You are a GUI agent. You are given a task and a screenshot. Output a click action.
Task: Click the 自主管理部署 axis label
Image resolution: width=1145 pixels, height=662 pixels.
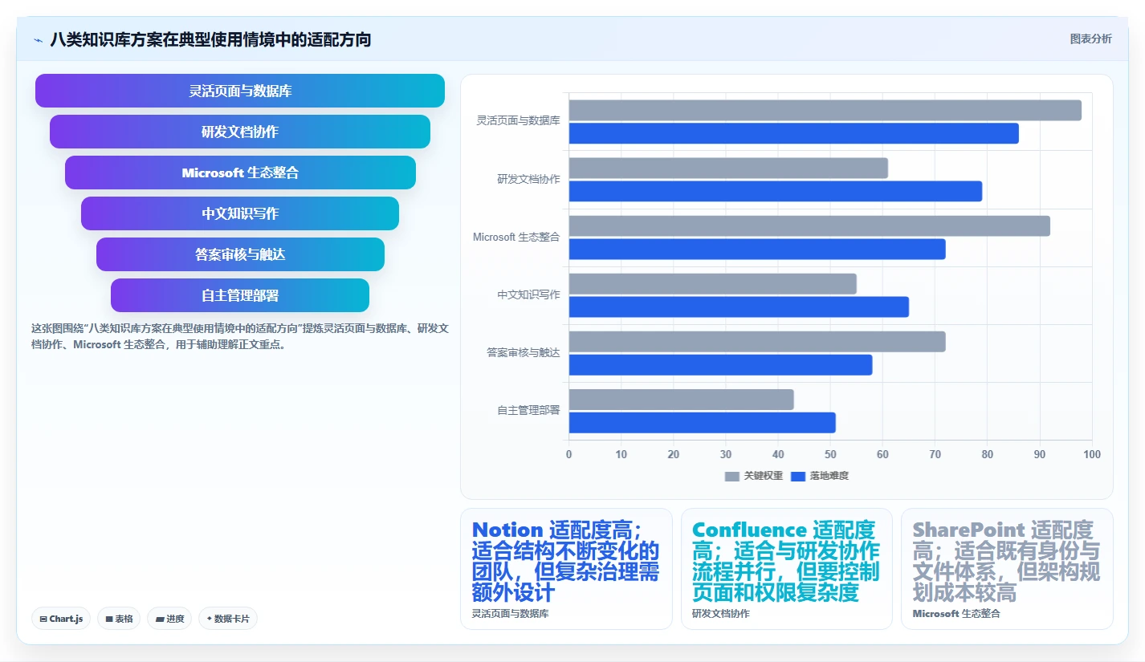(528, 410)
